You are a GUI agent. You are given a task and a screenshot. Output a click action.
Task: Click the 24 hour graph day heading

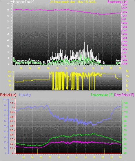pyautogui.click(x=73, y=2)
